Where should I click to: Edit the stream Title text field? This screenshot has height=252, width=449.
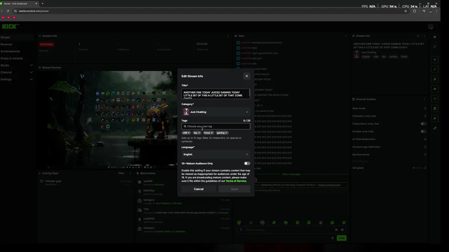pos(216,94)
